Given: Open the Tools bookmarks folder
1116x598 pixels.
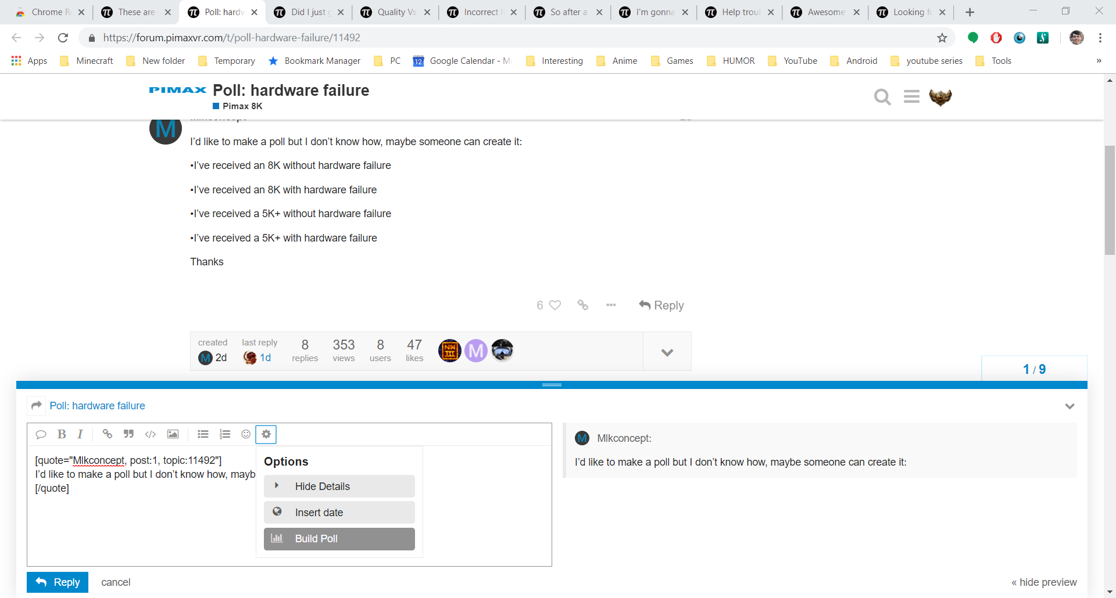Looking at the screenshot, I should tap(994, 61).
